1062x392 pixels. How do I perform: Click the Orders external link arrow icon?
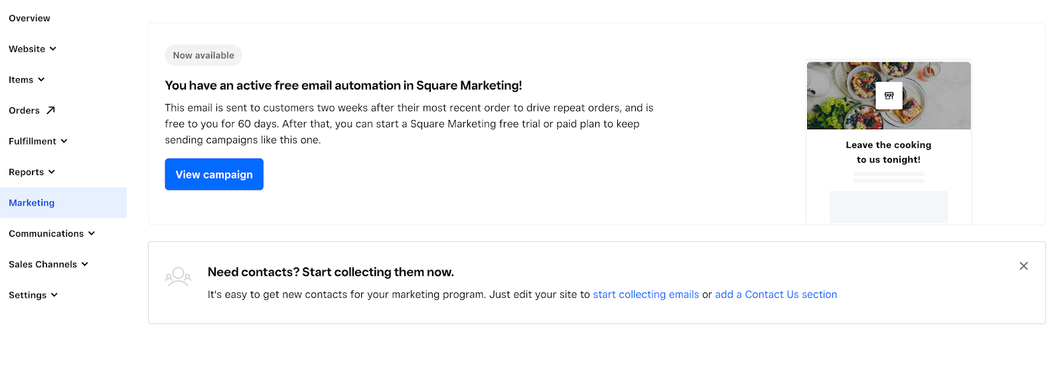50,110
